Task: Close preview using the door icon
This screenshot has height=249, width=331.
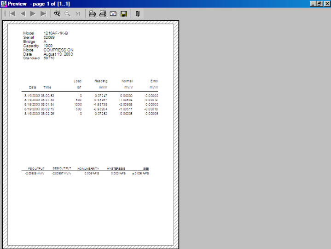Action: pos(137,14)
